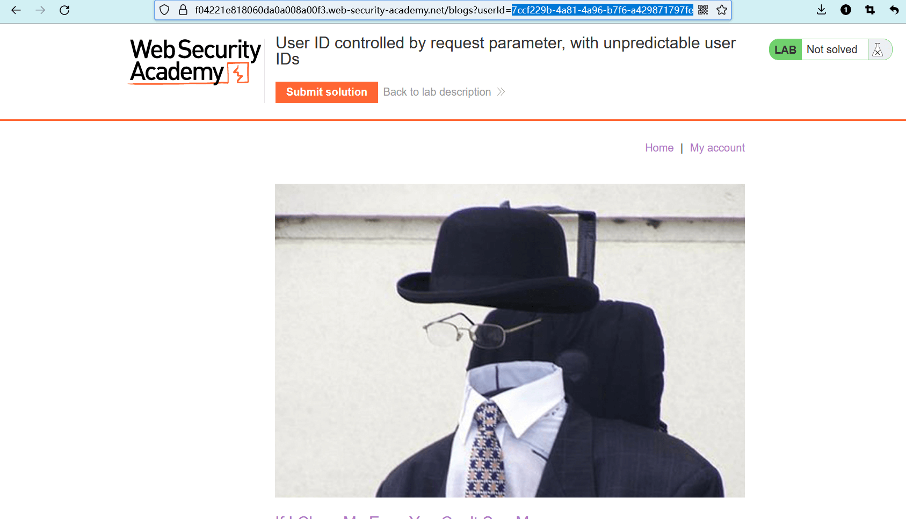Expand the double chevron beside lab description
Screen dimensions: 906x519
(x=501, y=92)
